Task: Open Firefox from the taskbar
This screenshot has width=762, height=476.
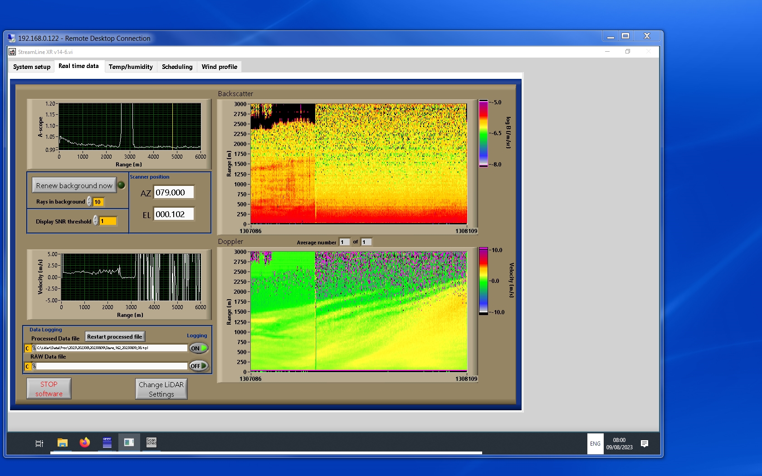Action: tap(85, 442)
